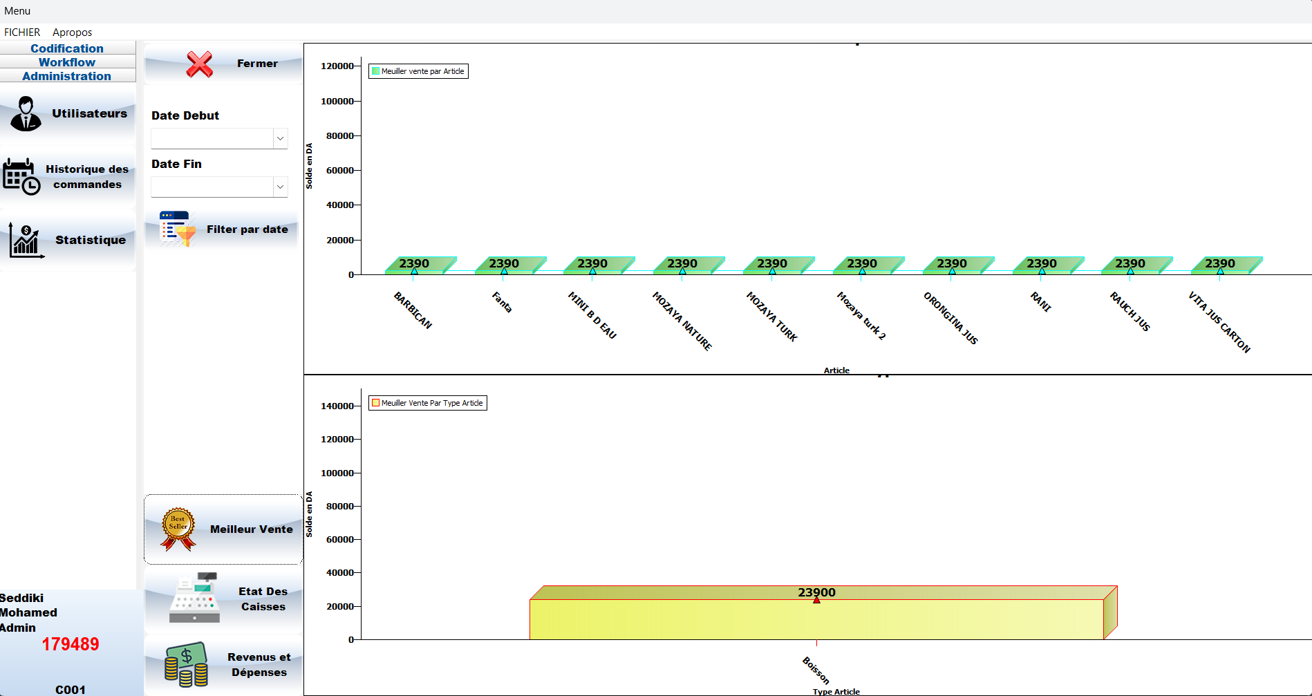Click the calendar clock Historique icon
1312x696 pixels.
click(21, 177)
